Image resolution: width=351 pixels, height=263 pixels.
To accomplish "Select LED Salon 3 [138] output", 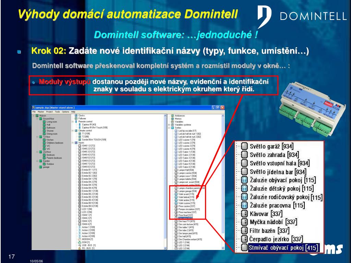I will [187, 158].
